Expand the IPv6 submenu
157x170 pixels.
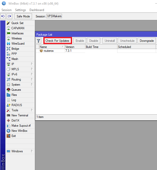click(20, 74)
